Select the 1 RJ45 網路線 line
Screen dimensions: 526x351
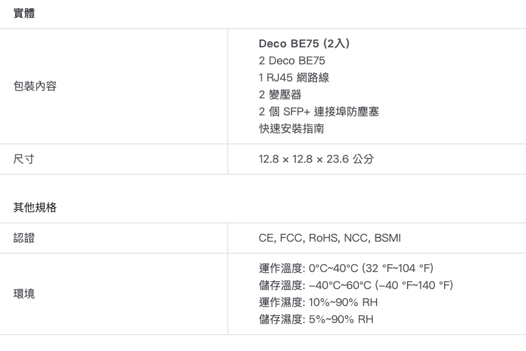pyautogui.click(x=294, y=78)
